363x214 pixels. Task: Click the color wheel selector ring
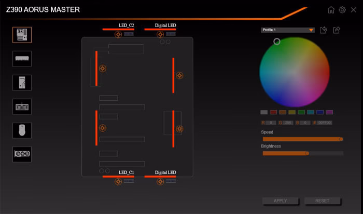pyautogui.click(x=276, y=42)
